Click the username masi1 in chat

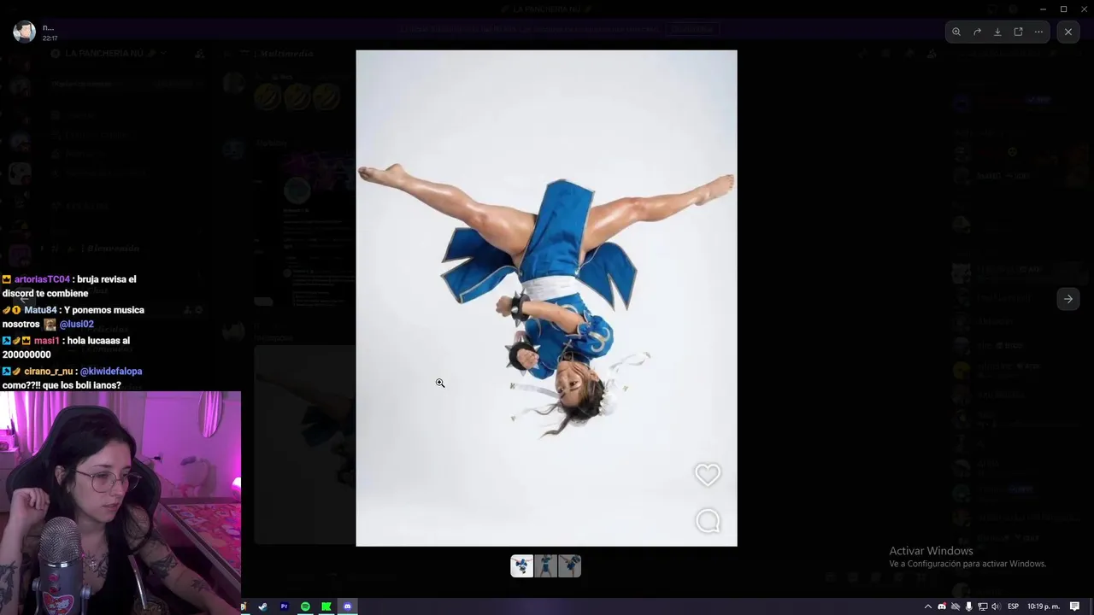(46, 341)
